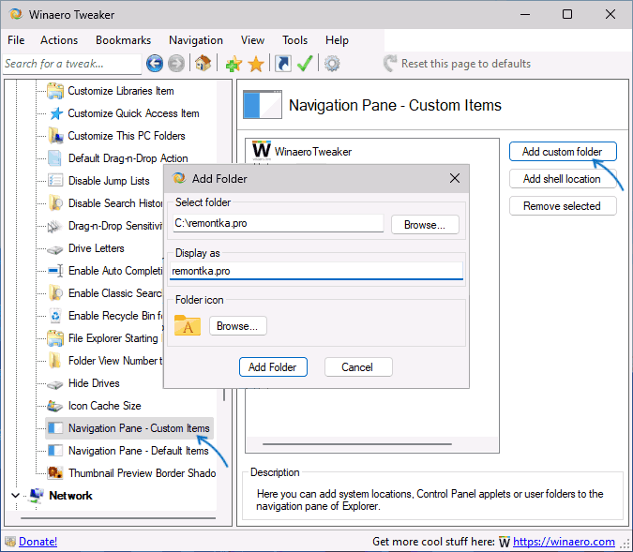Open the View menu
Viewport: 633px width, 552px height.
tap(252, 40)
